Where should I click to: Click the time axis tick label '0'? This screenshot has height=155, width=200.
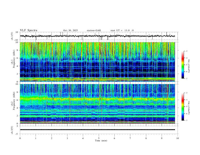[20, 138]
